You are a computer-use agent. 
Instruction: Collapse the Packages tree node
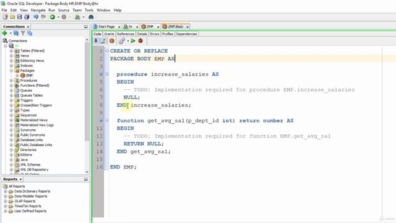pyautogui.click(x=11, y=71)
